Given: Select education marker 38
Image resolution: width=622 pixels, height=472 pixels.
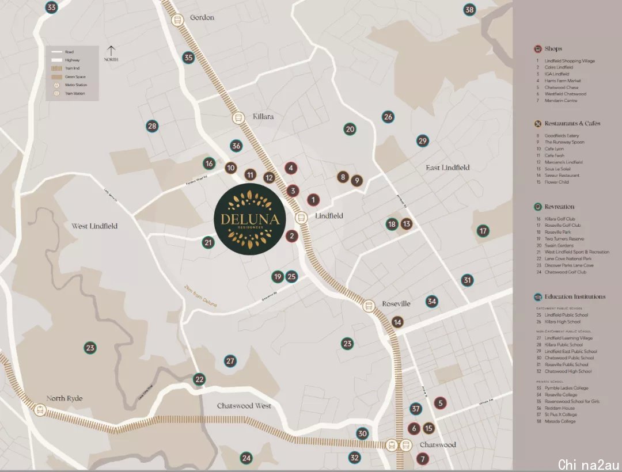Looking at the screenshot, I should (470, 10).
